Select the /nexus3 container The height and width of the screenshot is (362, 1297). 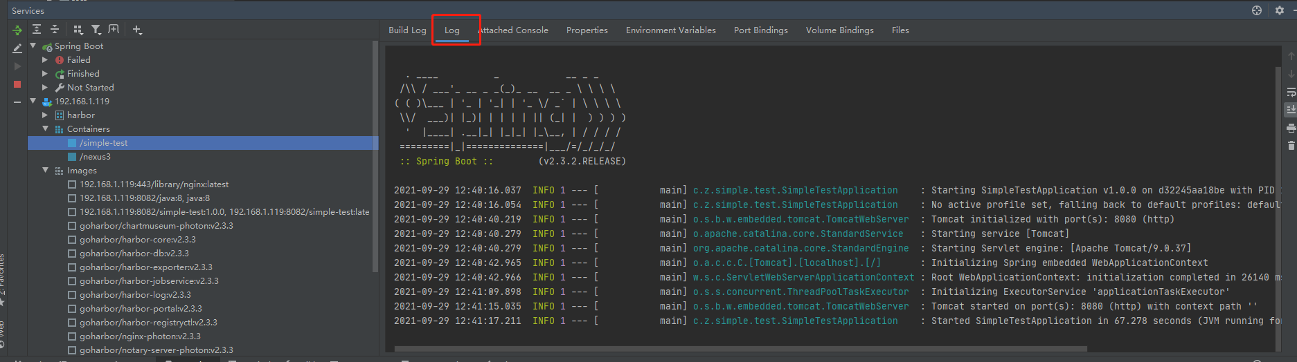95,157
